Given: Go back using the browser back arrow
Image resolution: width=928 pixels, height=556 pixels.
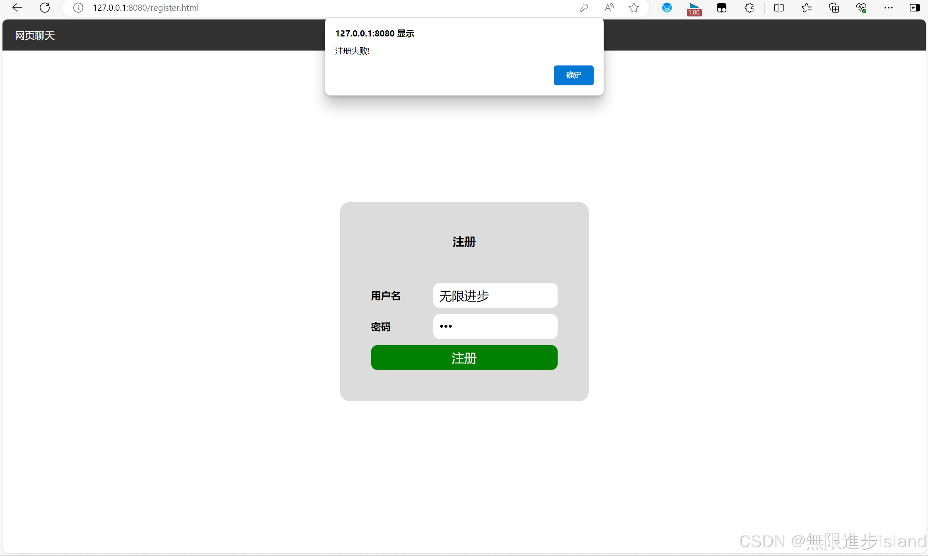Looking at the screenshot, I should (x=17, y=7).
